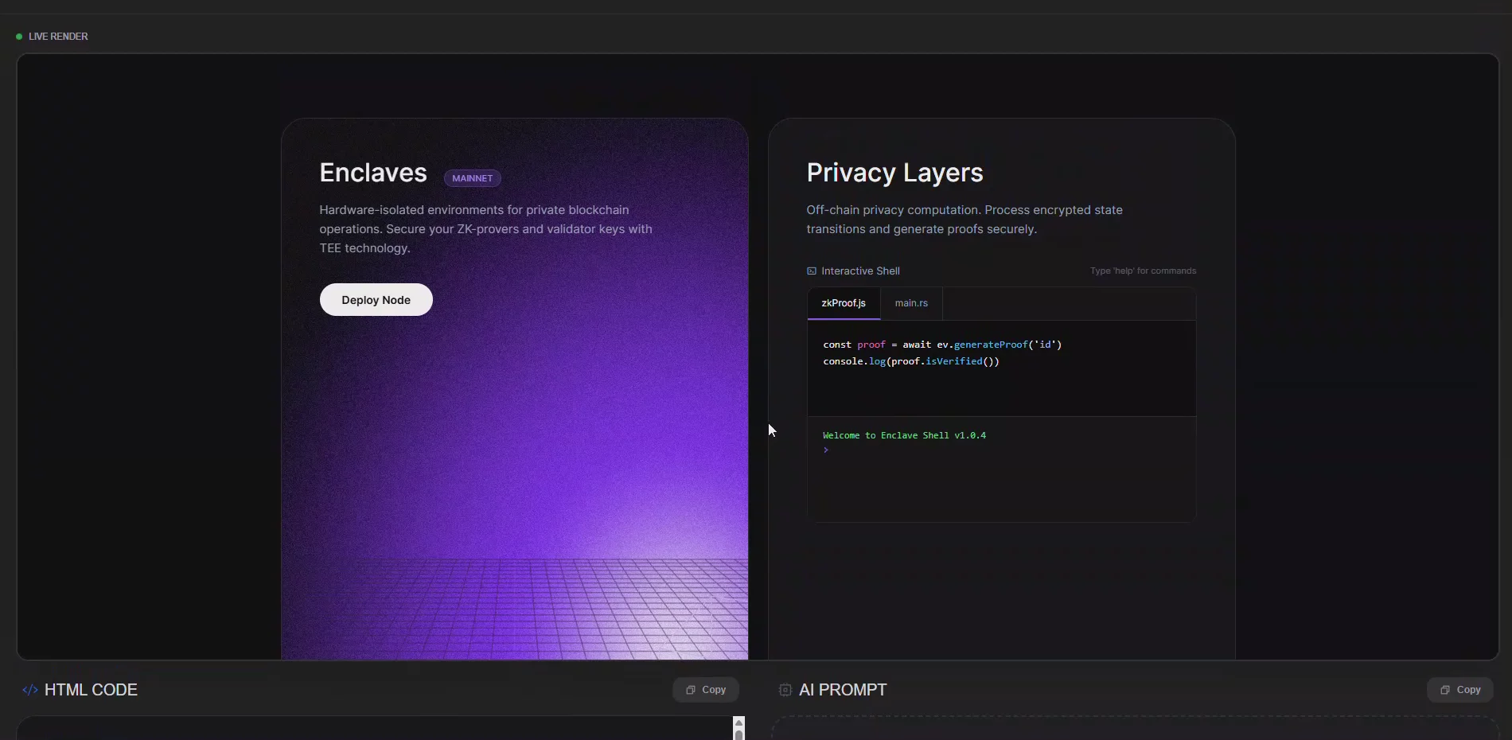Click the AI PROMPT section title
Image resolution: width=1512 pixels, height=740 pixels.
tap(843, 690)
